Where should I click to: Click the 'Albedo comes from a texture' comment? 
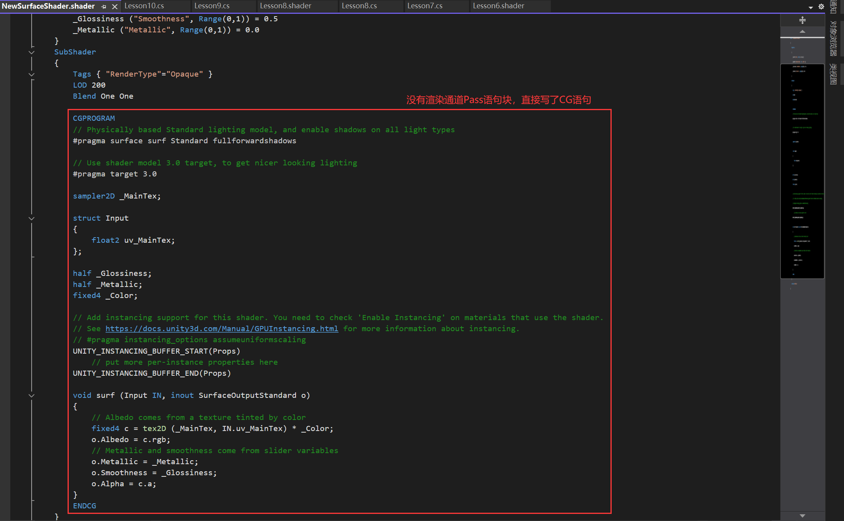tap(198, 418)
